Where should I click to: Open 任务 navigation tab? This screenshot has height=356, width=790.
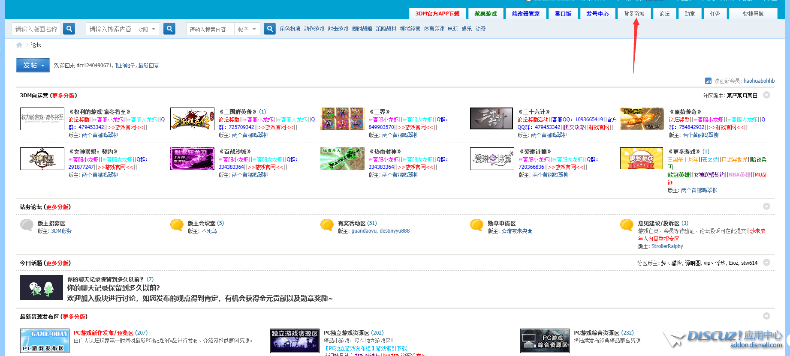pos(715,14)
